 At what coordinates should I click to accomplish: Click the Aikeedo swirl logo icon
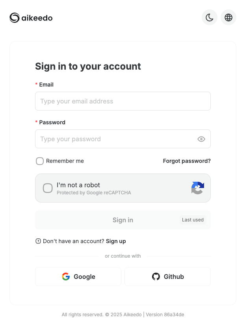coord(15,18)
